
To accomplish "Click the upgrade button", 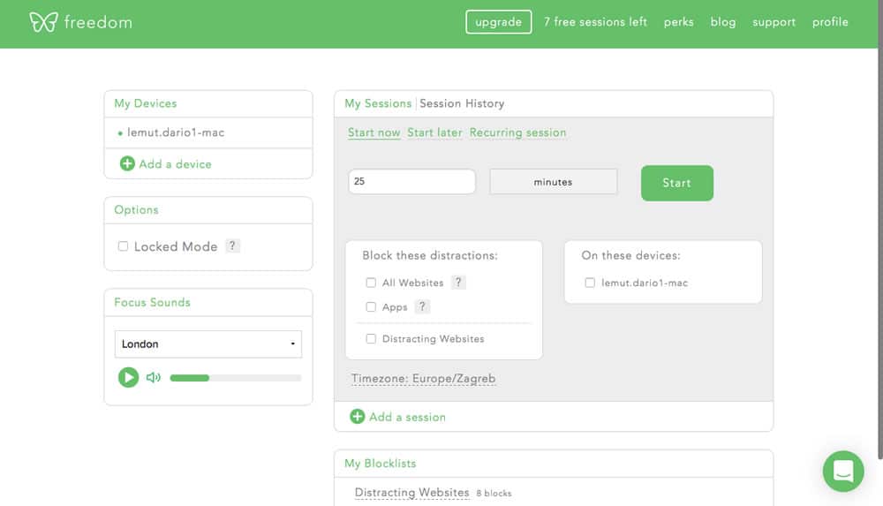I will (498, 22).
